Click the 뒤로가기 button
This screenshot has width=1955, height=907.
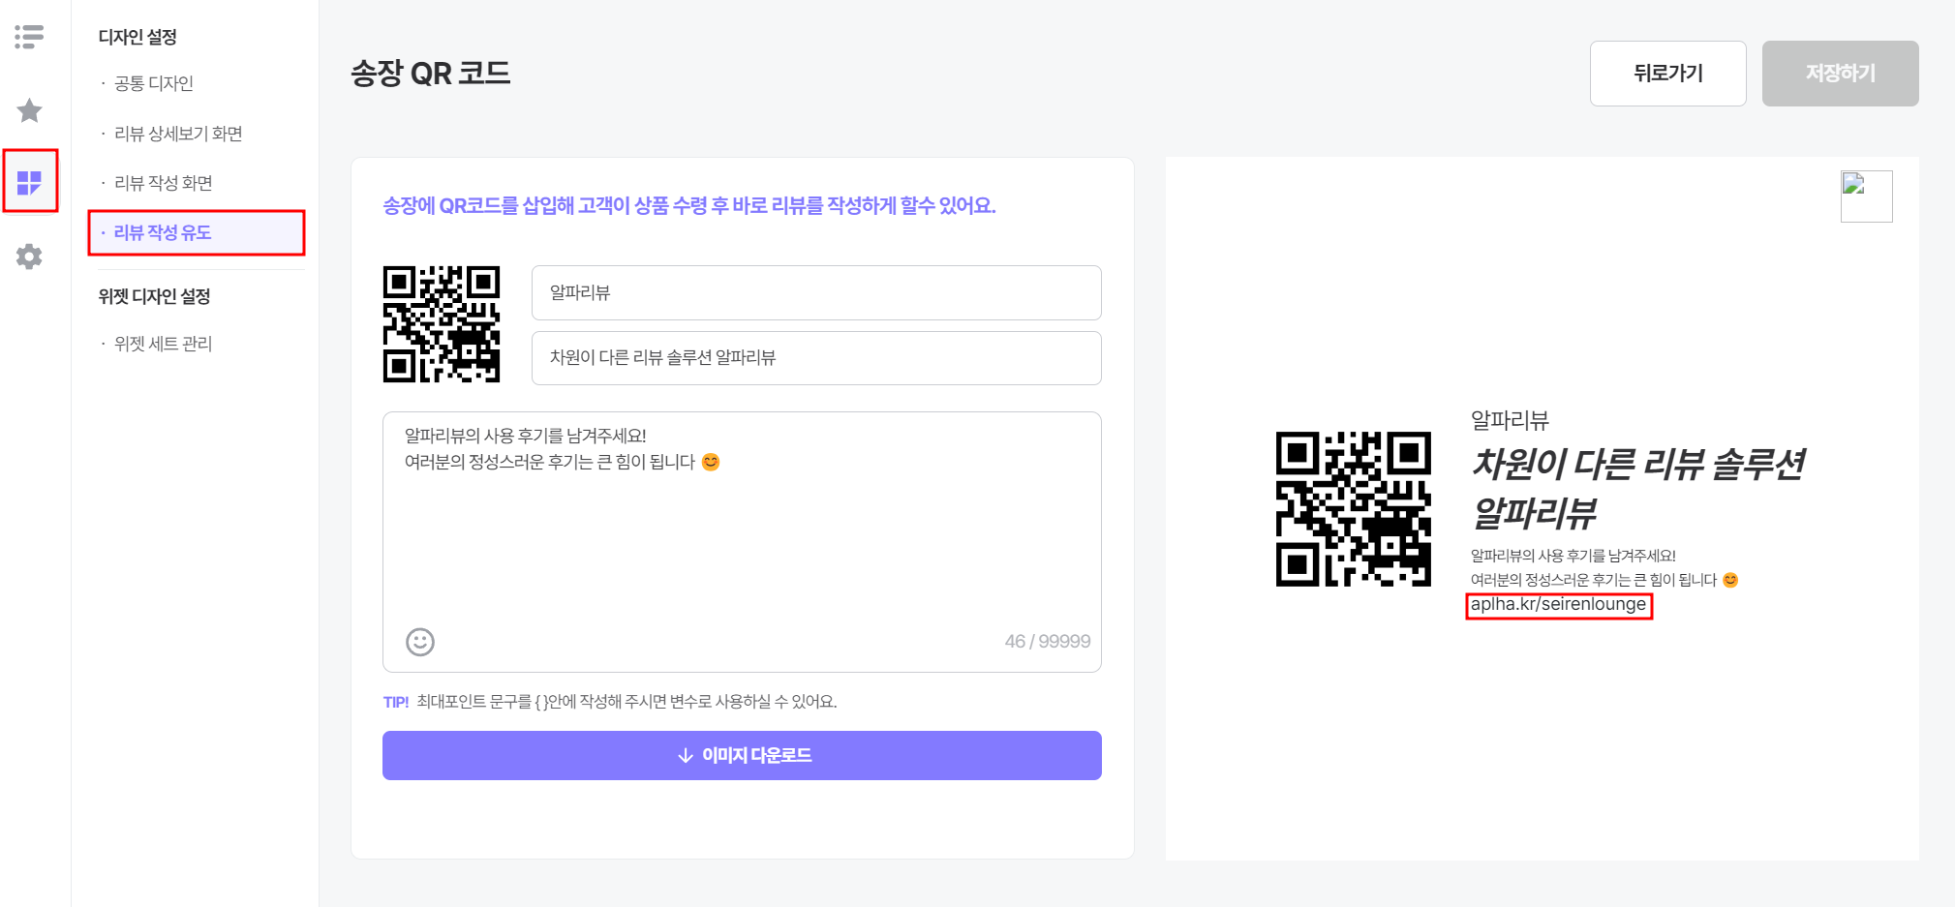(x=1667, y=74)
